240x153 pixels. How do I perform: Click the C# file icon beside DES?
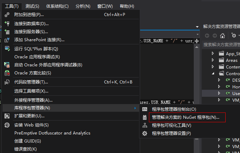coord(228,80)
